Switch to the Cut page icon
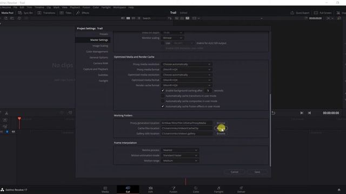This screenshot has height=194, width=346. 128,190
